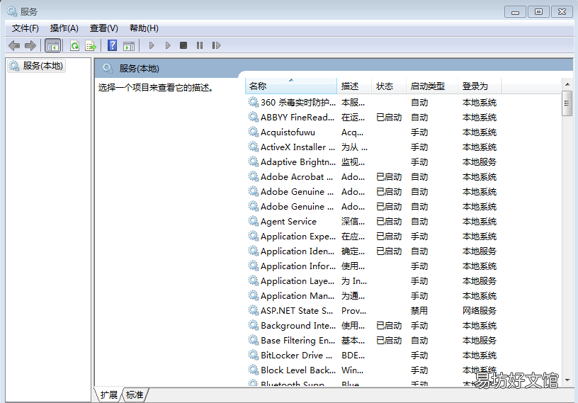Select the Base Filtering En... service name
The image size is (578, 403).
point(297,341)
